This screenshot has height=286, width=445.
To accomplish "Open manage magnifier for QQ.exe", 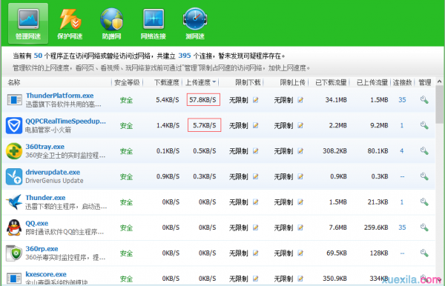I will tap(424, 227).
